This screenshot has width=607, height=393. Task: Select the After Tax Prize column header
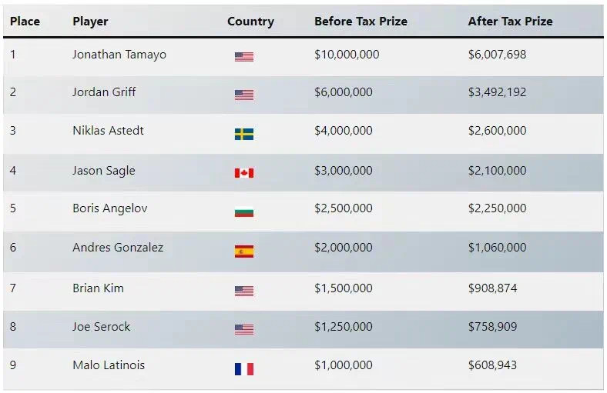510,22
